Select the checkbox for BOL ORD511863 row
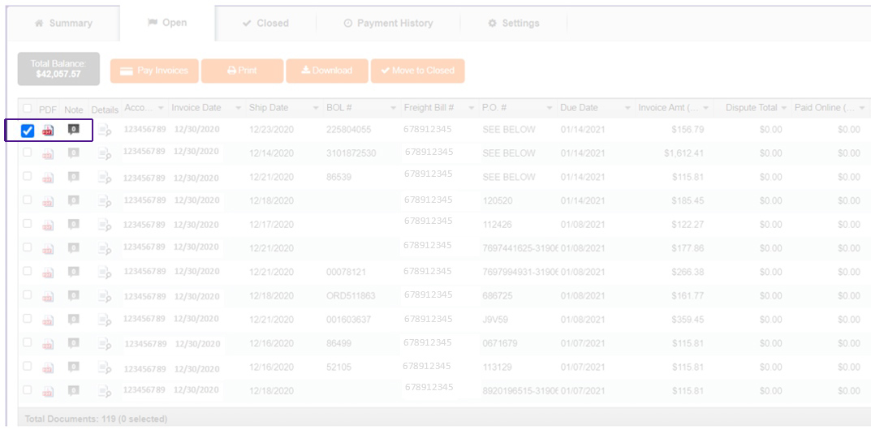 click(x=28, y=294)
